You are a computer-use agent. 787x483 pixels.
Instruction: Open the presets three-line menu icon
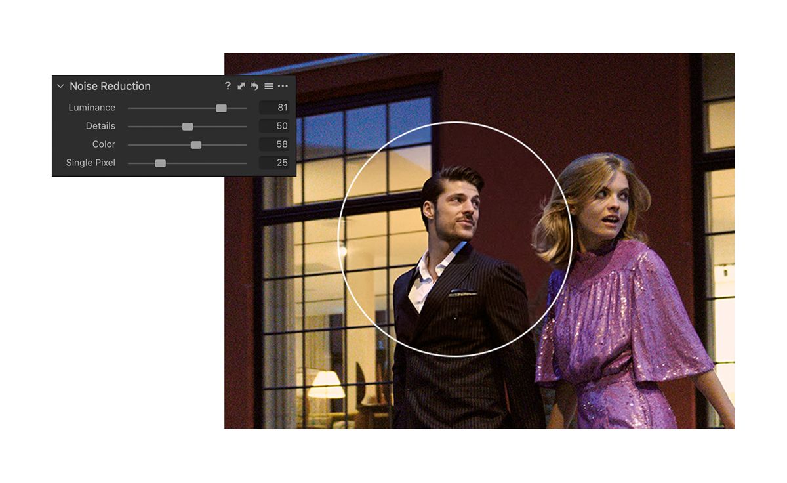click(268, 86)
